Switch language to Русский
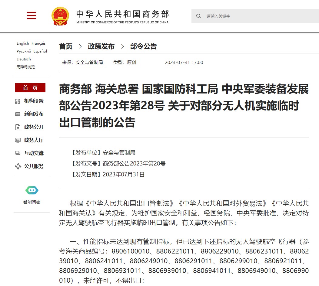This screenshot has width=319, height=286. point(24,51)
